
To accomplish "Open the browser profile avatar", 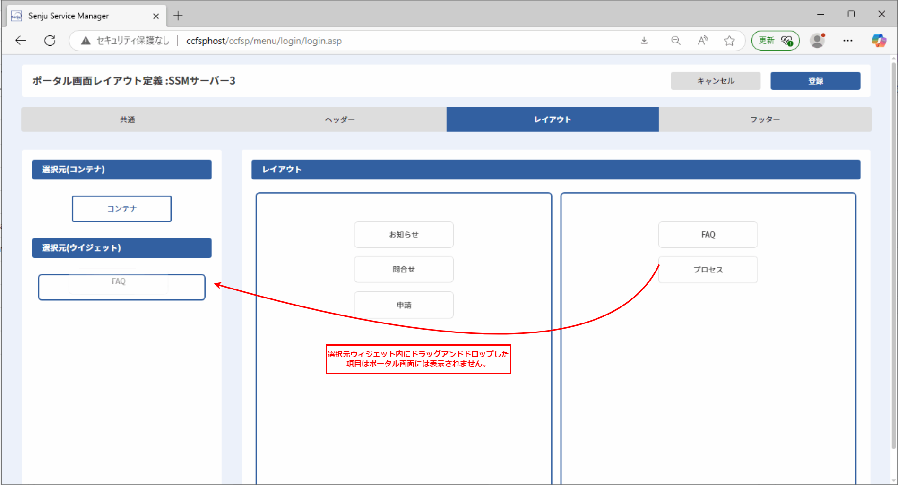I will 817,41.
